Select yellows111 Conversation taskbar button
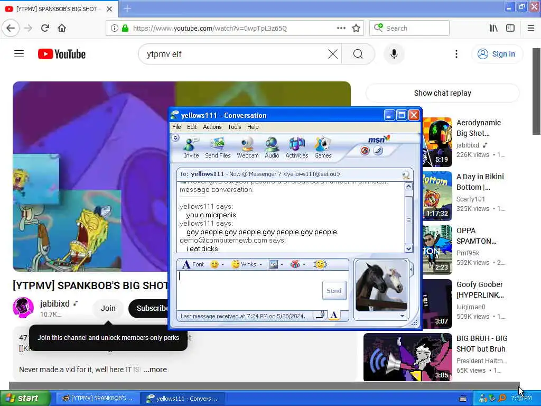541x406 pixels. [x=183, y=399]
